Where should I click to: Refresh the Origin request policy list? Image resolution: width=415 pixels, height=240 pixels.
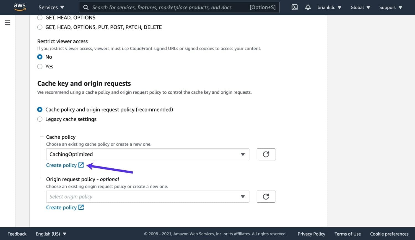(266, 197)
